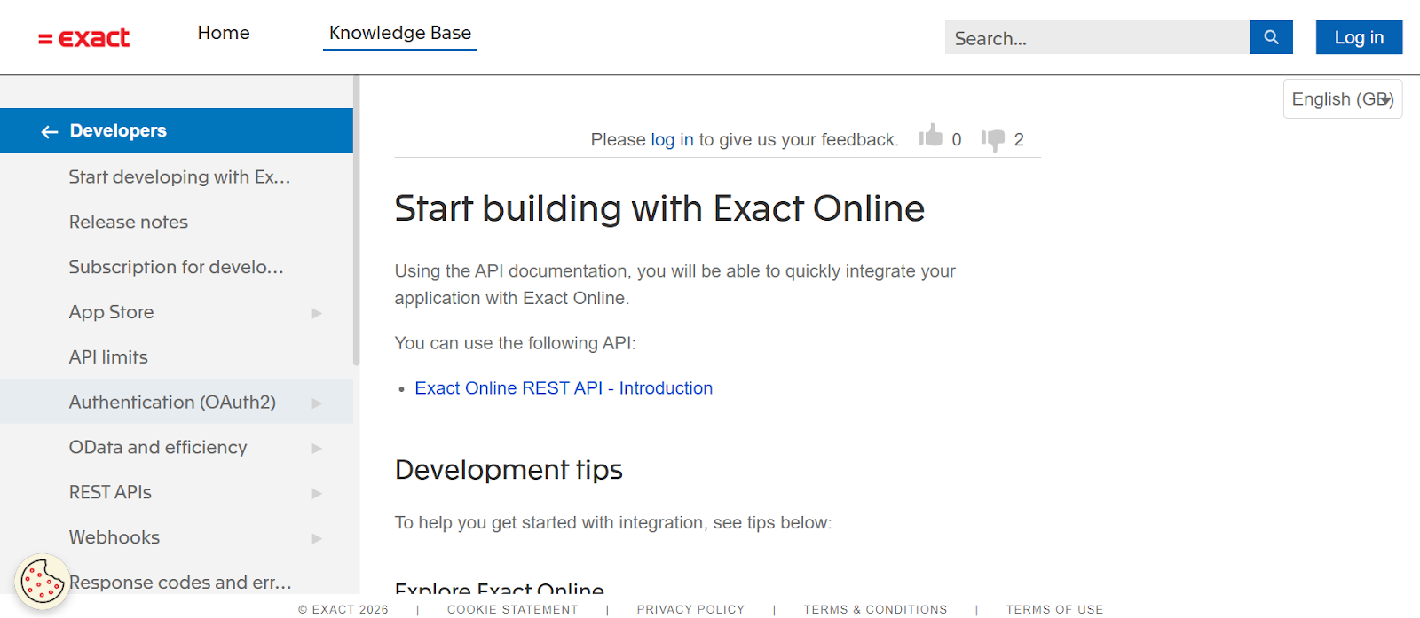Open the Knowledge Base tab
The height and width of the screenshot is (618, 1420).
(x=400, y=33)
